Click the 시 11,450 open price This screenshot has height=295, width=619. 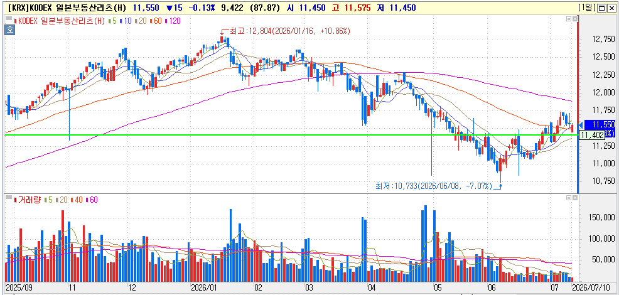tap(306, 8)
